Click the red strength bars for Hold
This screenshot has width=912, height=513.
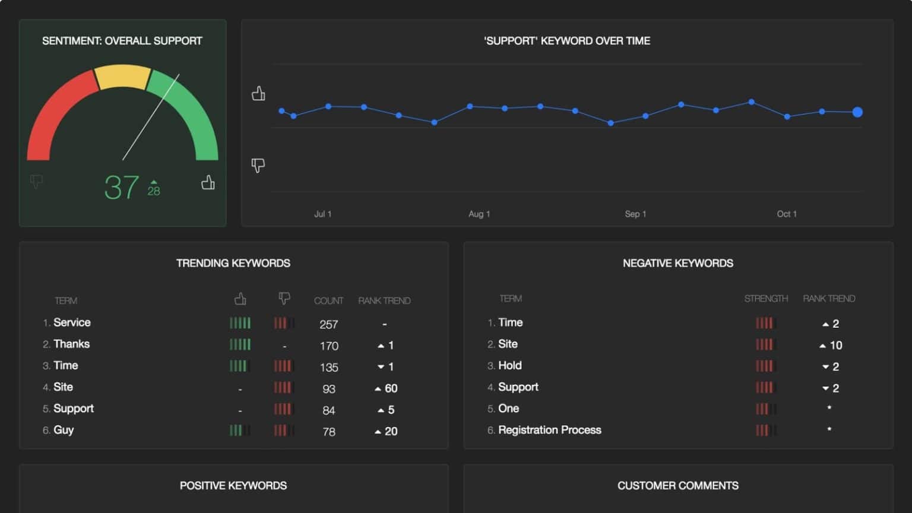pyautogui.click(x=765, y=366)
